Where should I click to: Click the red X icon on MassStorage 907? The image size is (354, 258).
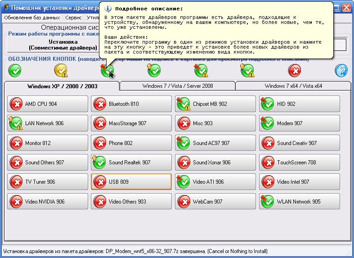click(100, 123)
